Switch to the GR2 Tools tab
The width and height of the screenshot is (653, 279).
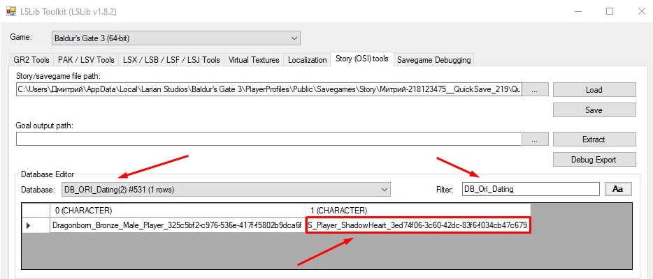pos(31,60)
